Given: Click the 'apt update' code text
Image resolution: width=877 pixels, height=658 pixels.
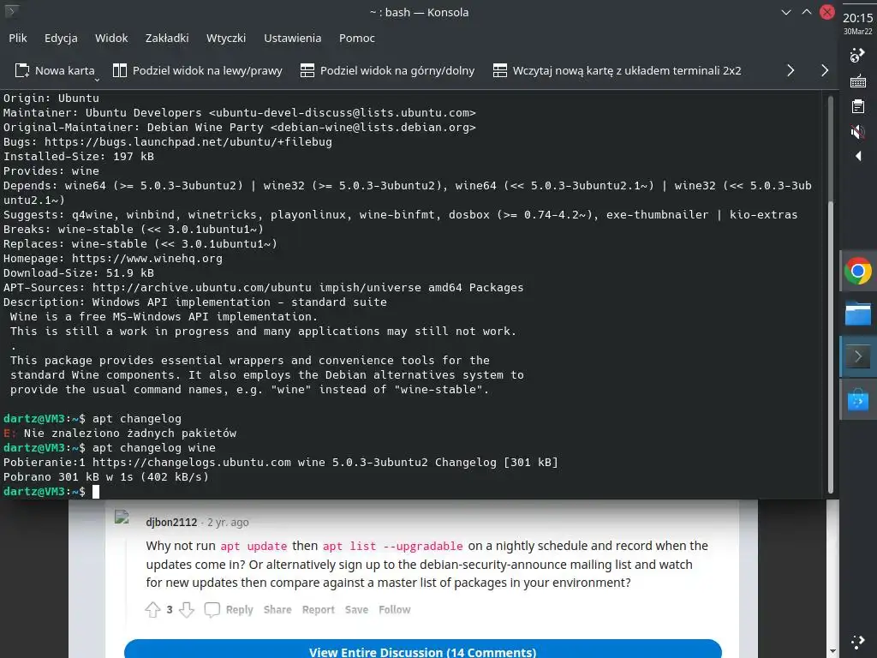Looking at the screenshot, I should [254, 546].
